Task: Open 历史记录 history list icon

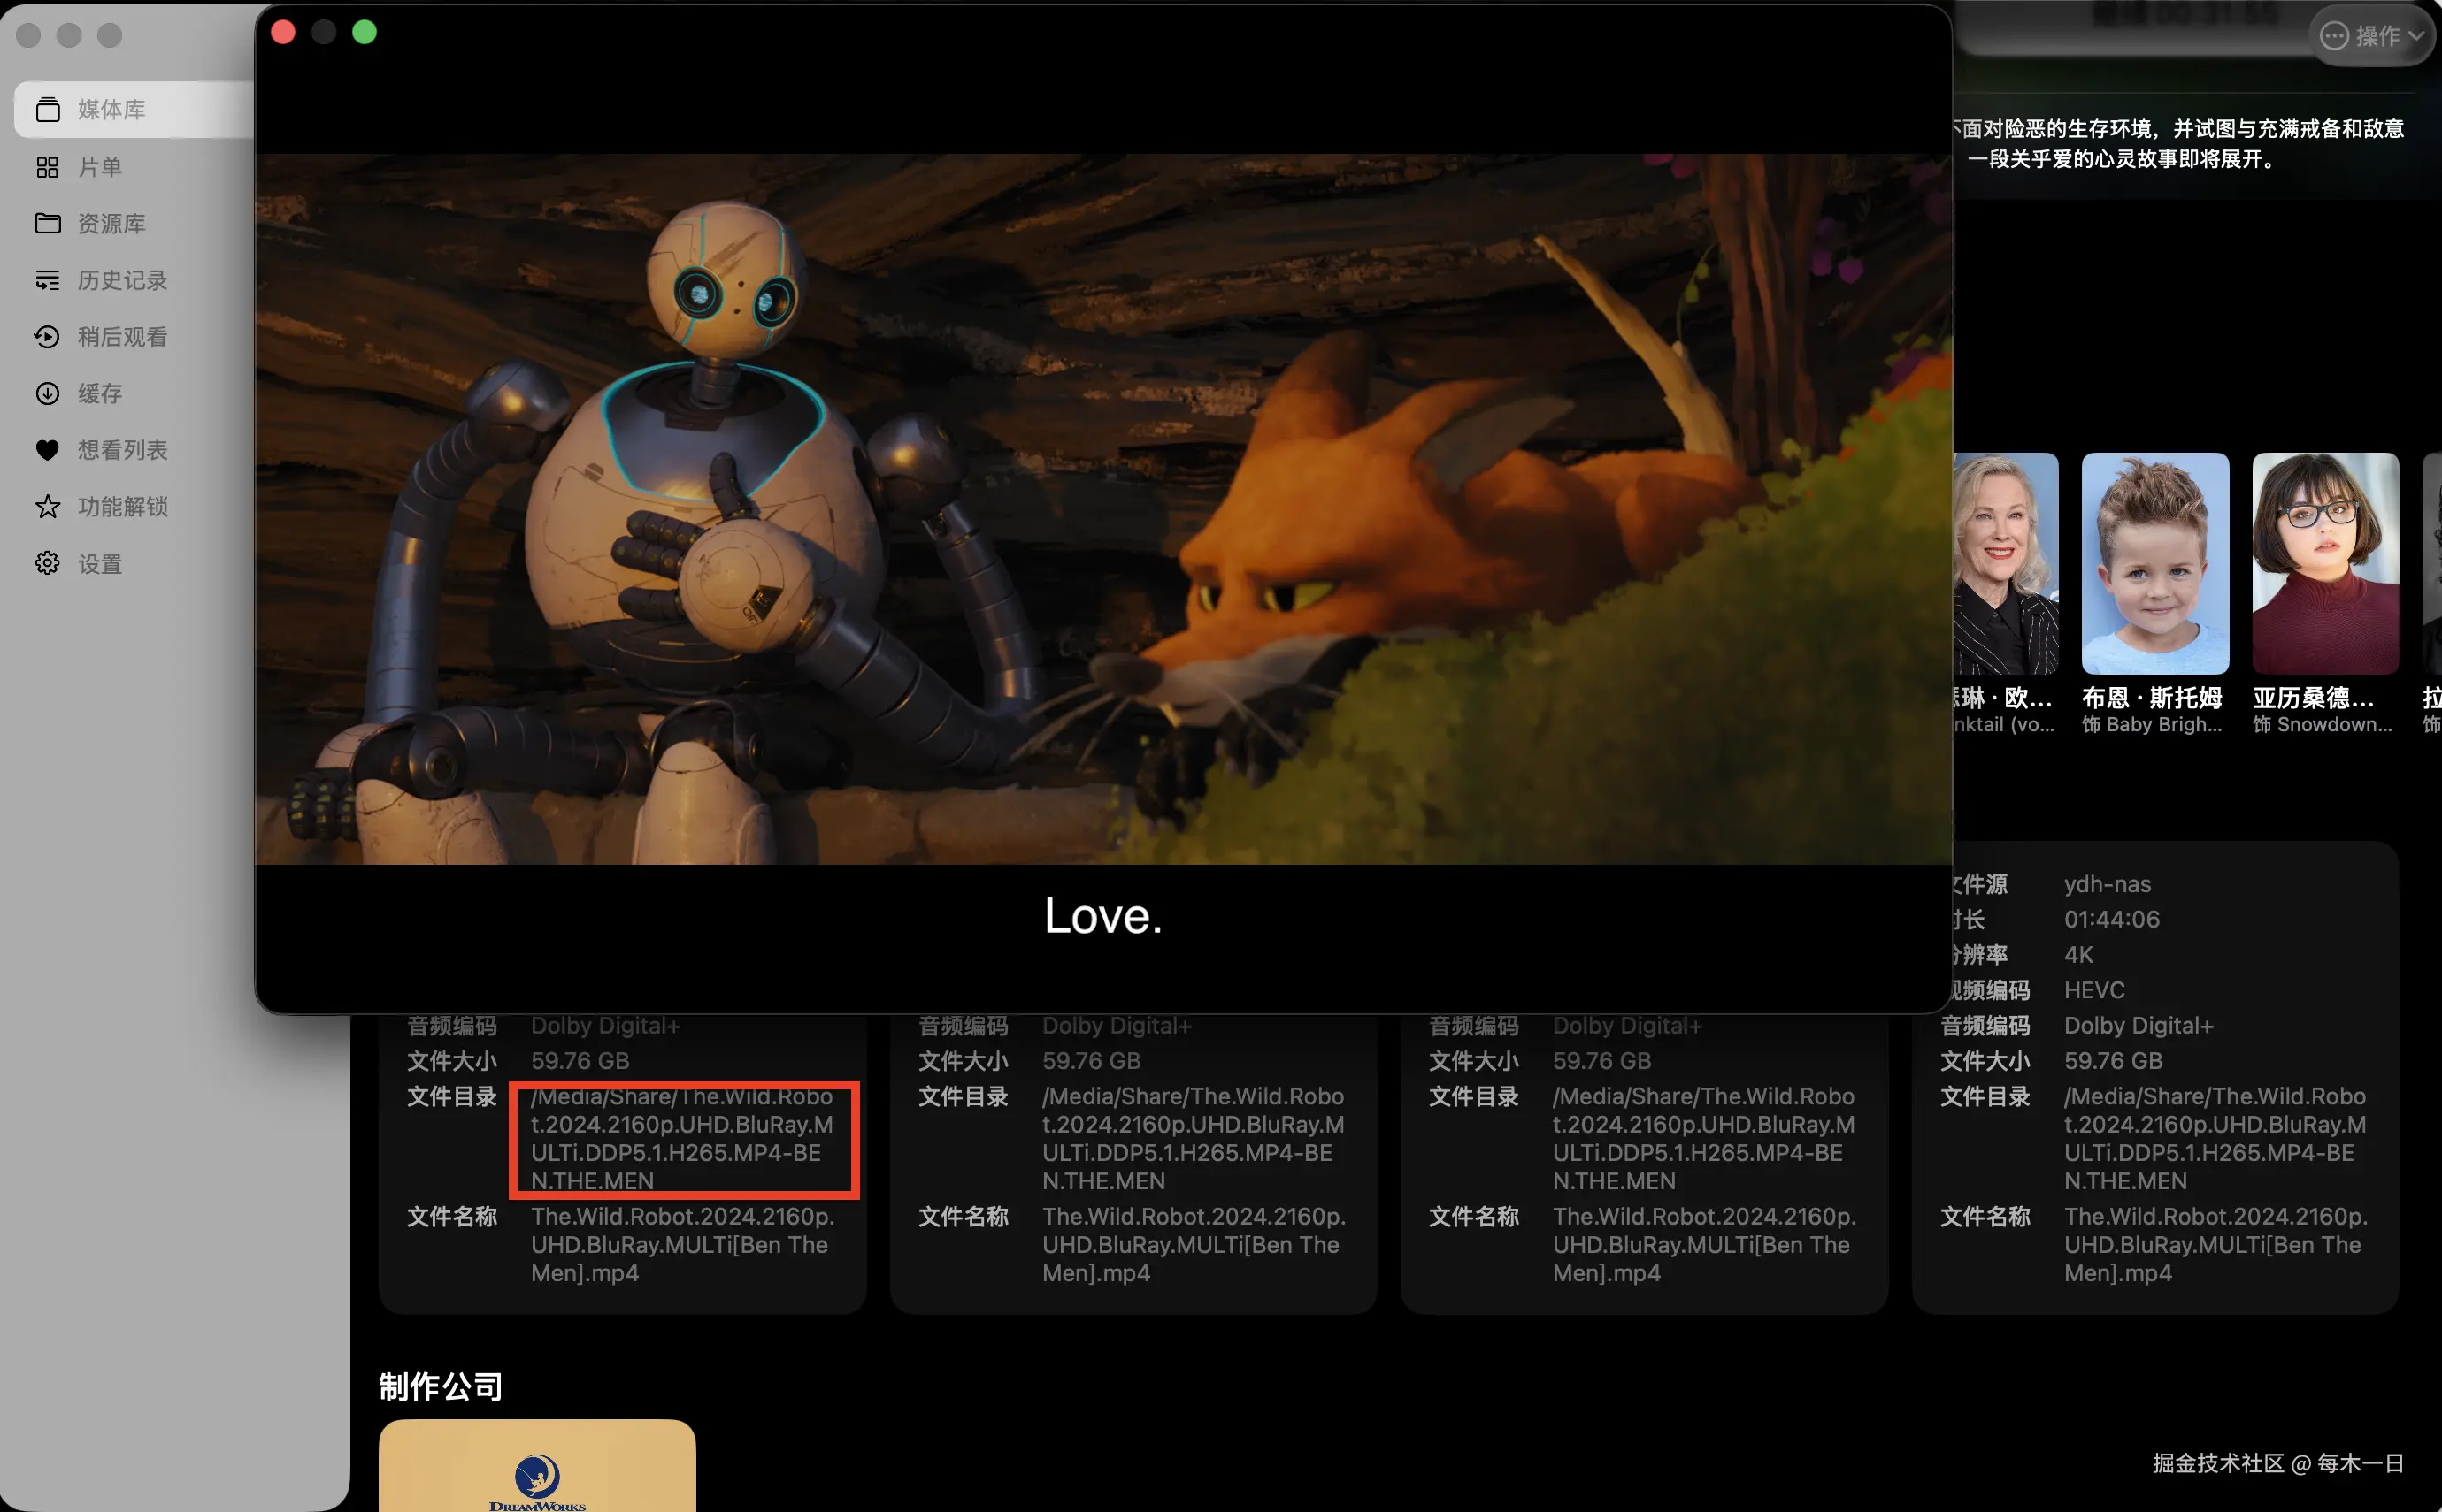Action: (48, 280)
